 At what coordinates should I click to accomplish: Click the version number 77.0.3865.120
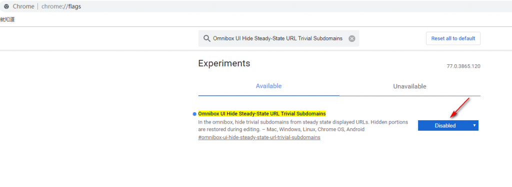point(463,66)
